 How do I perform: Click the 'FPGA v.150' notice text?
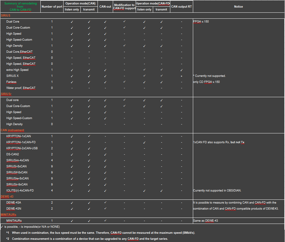point(201,22)
